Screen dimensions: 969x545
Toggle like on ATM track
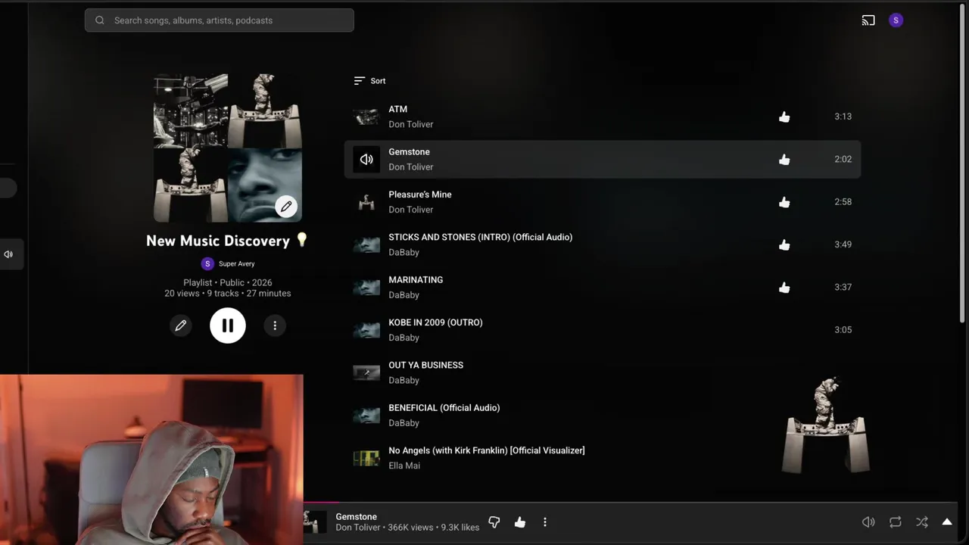(784, 117)
